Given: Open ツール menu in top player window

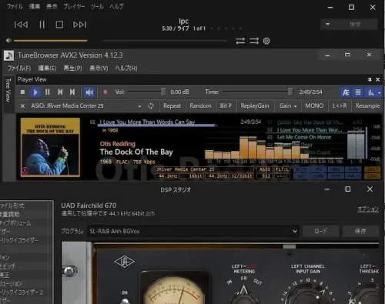Looking at the screenshot, I should click(97, 6).
